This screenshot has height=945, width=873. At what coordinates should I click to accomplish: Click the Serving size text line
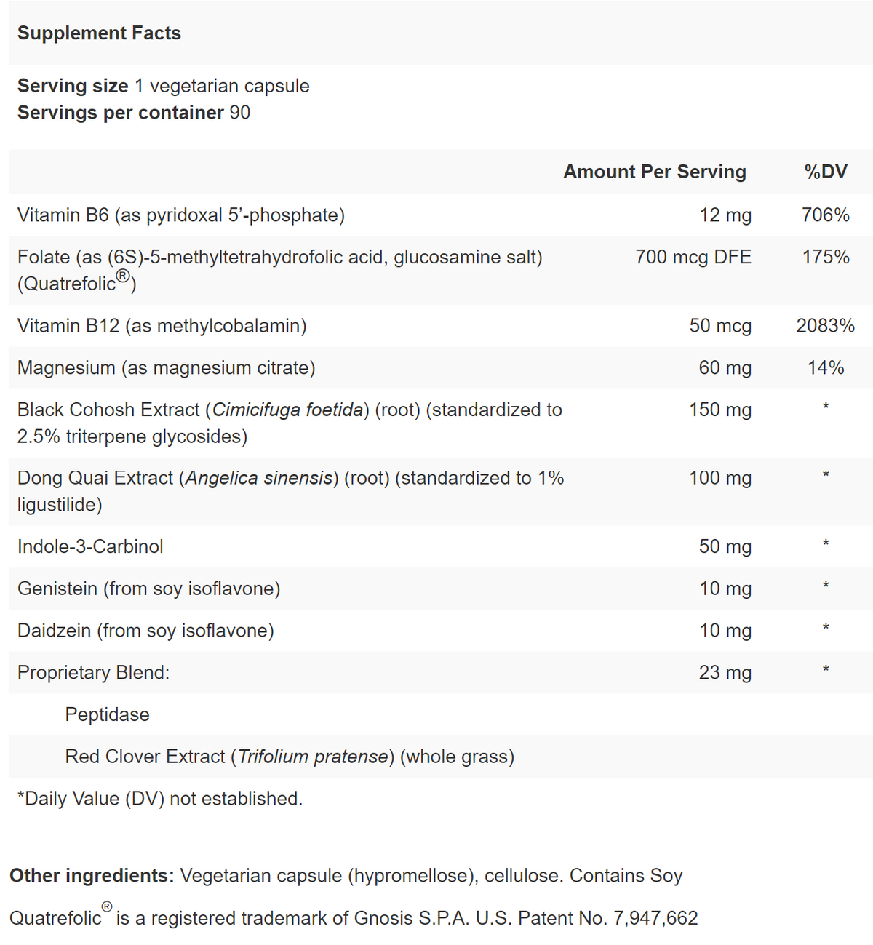[164, 86]
